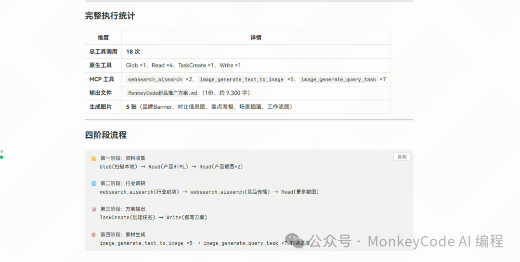Click the Glob(扫描本地) code line

point(171,167)
